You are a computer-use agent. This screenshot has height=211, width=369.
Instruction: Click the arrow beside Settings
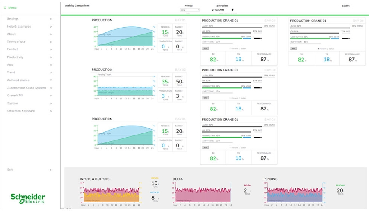click(x=51, y=19)
